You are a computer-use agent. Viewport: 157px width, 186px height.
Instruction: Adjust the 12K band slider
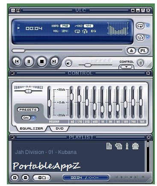pyautogui.click(x=126, y=104)
